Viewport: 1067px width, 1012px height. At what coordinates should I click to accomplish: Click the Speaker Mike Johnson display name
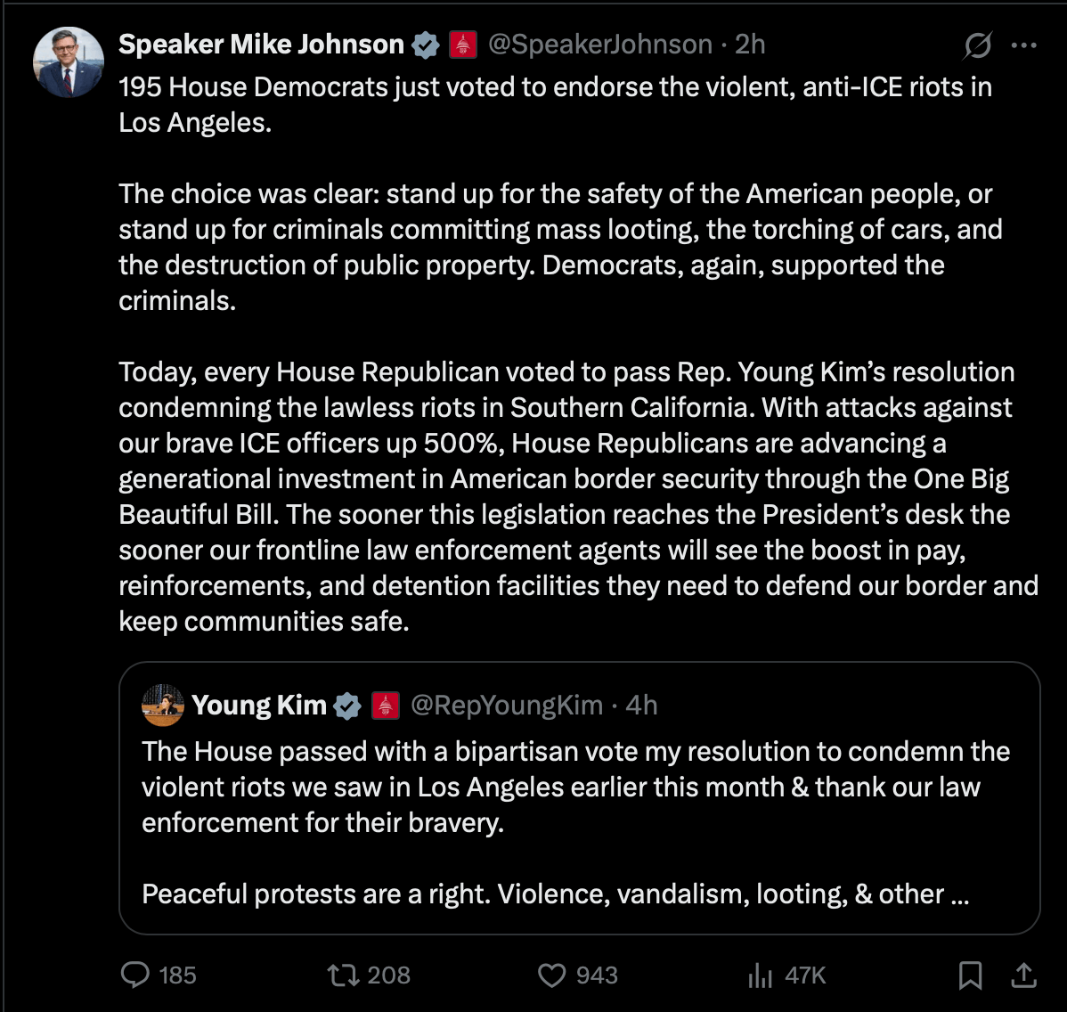pos(261,45)
